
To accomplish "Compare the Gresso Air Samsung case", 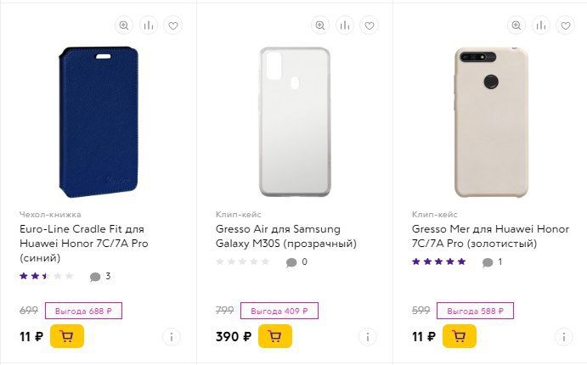I will pos(345,25).
